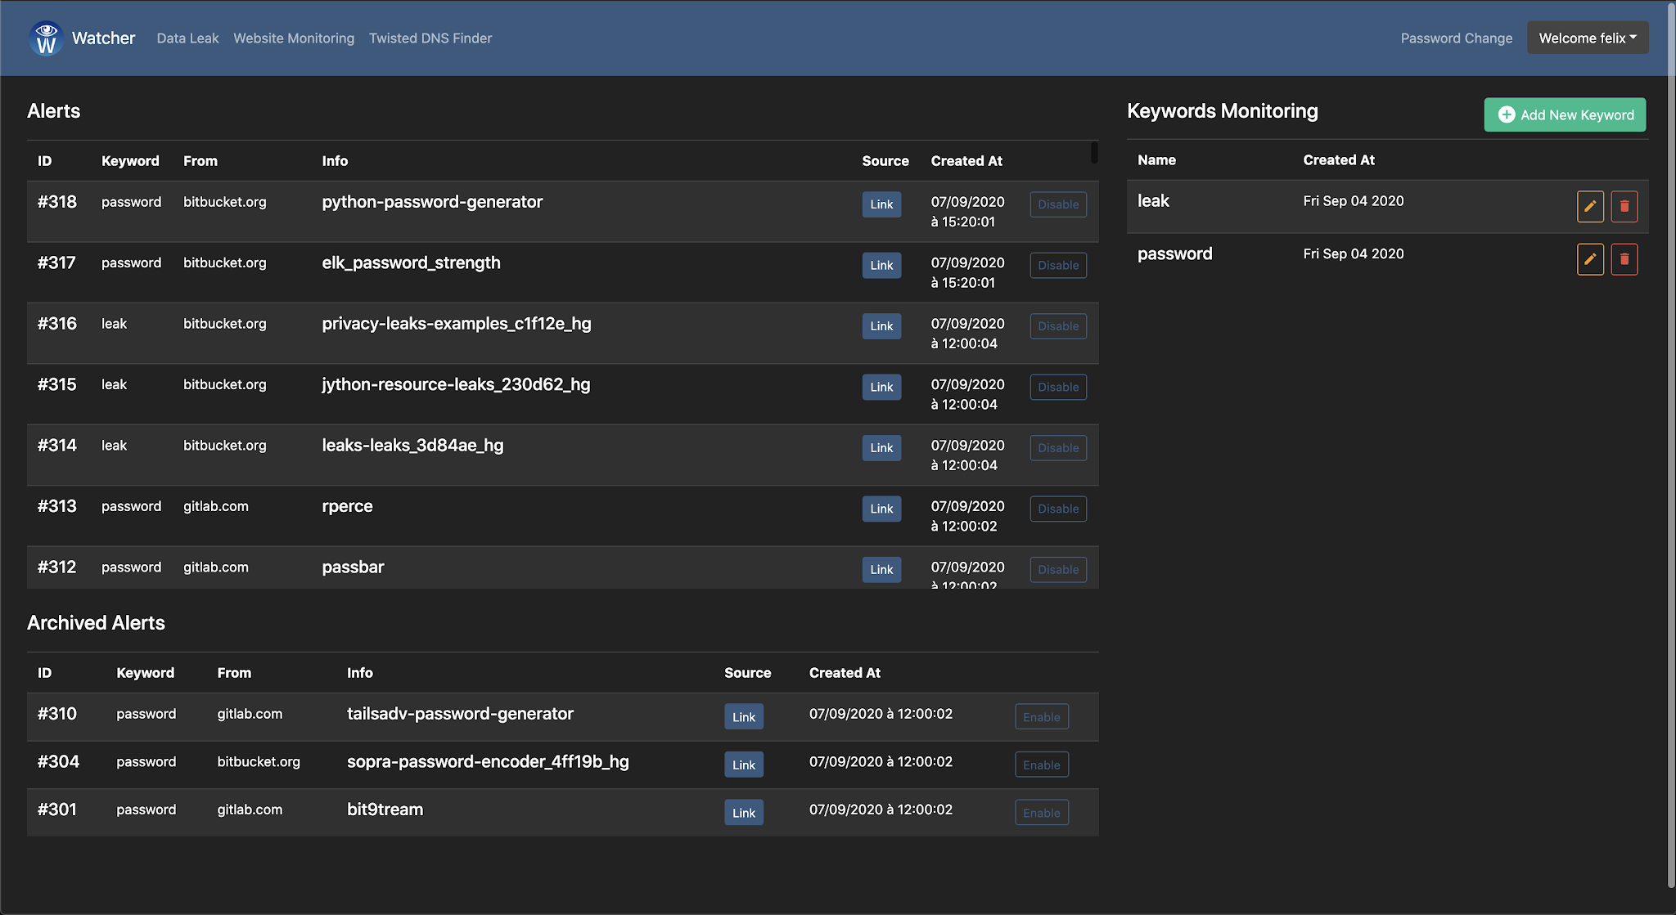The height and width of the screenshot is (915, 1676).
Task: Open Twisted DNS Finder page
Action: click(430, 38)
